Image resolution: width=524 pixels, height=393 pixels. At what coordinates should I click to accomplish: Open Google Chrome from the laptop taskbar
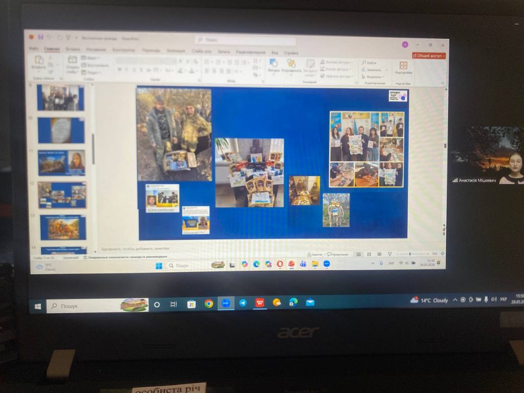209,303
